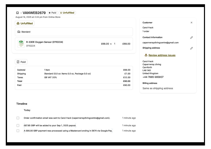Expand the Mastercard payment processed timeline entry
211x149 pixels.
(68, 131)
